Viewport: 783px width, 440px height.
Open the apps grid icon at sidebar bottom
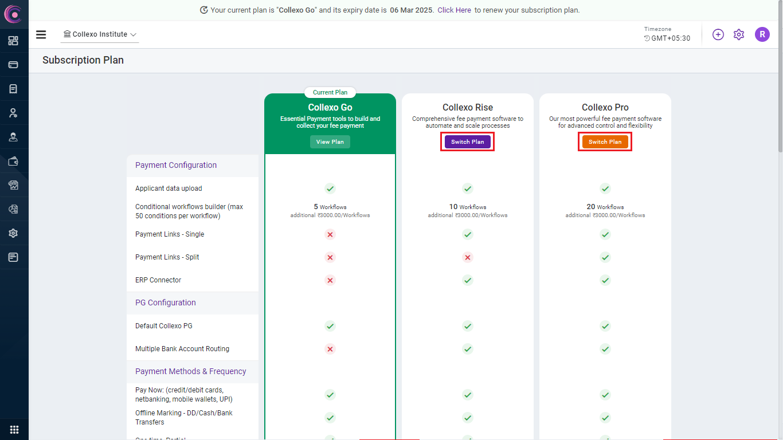pyautogui.click(x=14, y=429)
